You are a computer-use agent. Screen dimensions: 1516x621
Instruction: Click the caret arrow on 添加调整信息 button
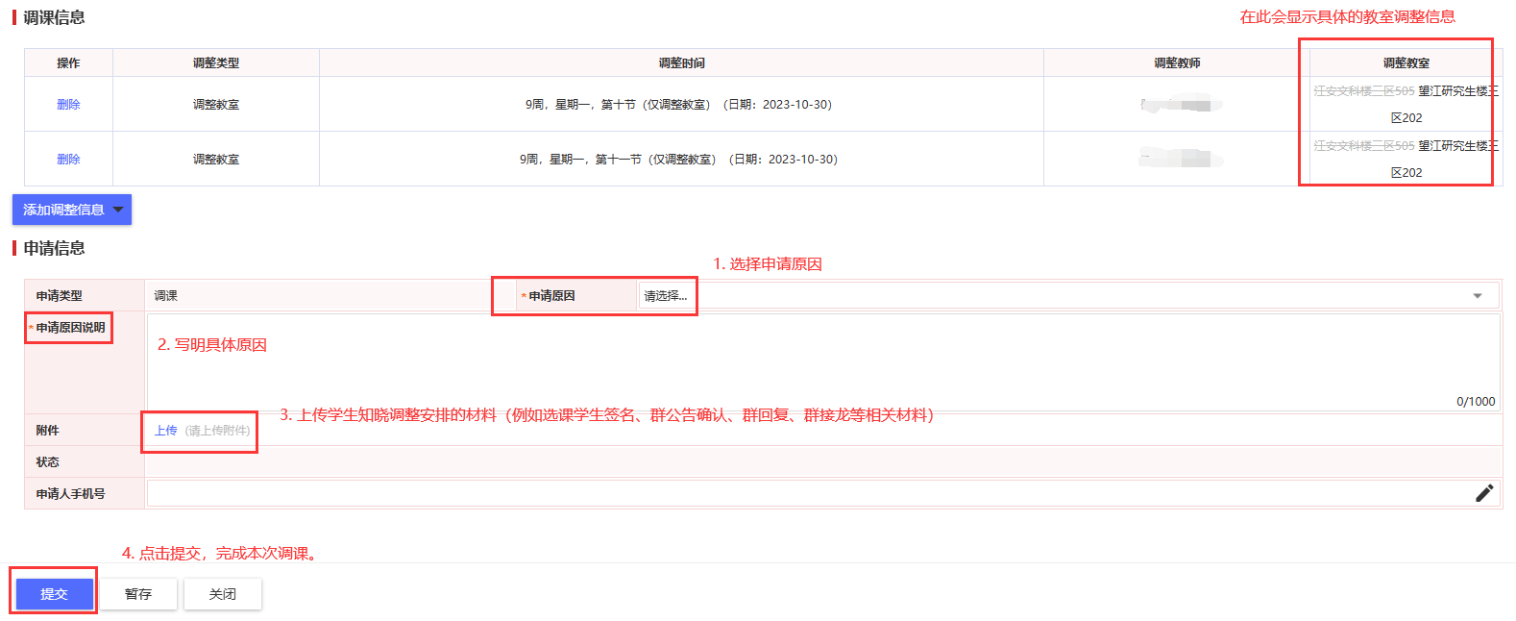(118, 210)
